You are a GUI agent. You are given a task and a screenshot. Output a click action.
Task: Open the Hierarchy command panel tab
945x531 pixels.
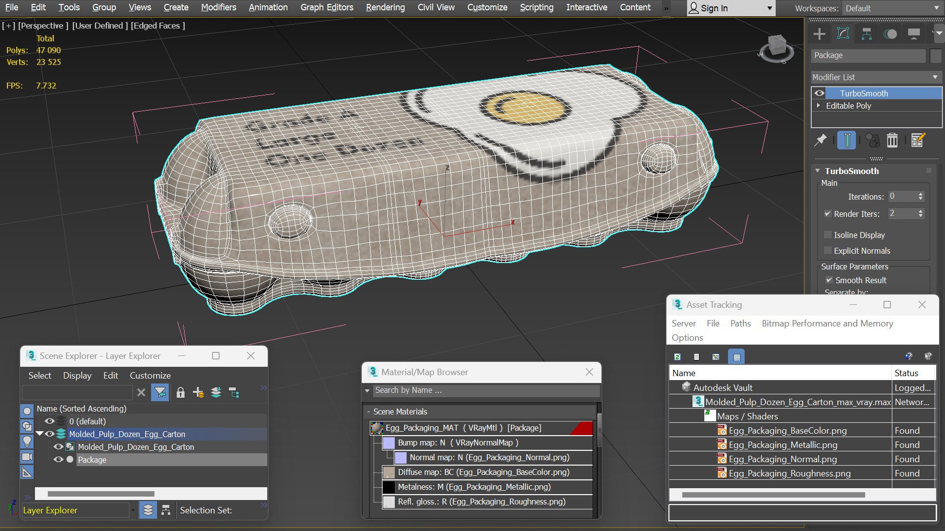[867, 34]
